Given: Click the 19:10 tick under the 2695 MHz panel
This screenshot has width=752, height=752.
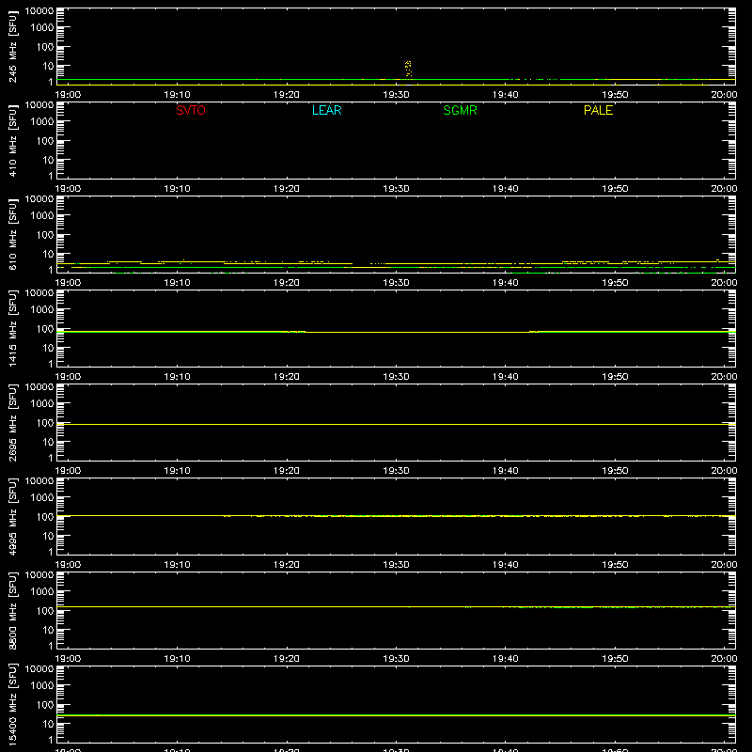Looking at the screenshot, I should [178, 471].
